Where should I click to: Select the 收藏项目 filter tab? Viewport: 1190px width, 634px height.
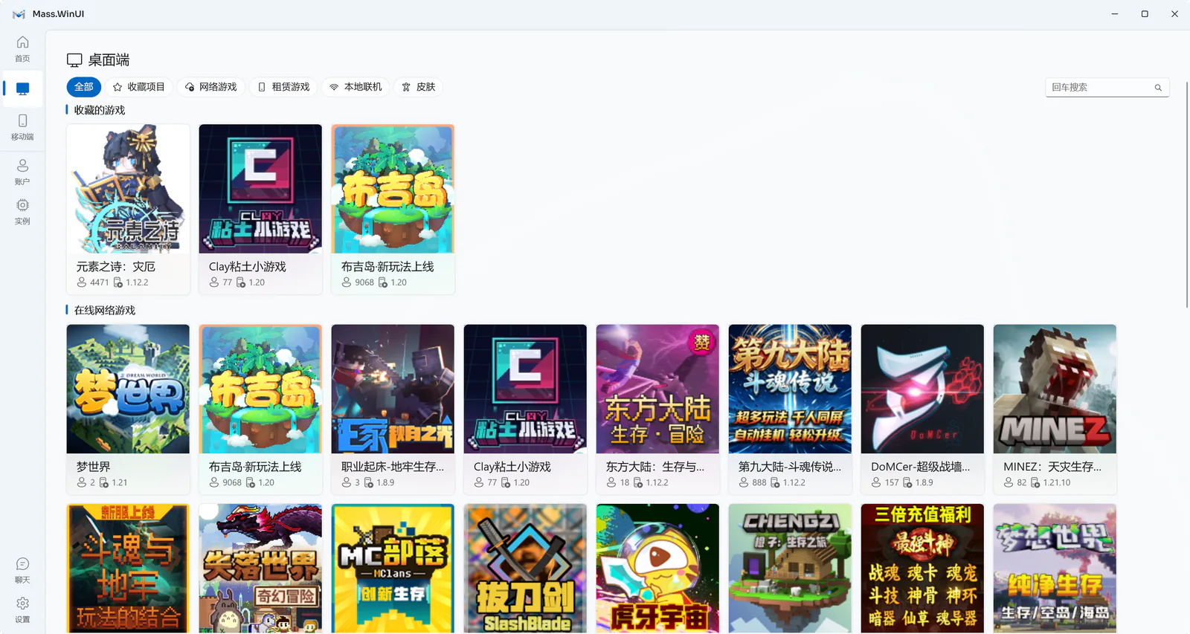tap(138, 87)
